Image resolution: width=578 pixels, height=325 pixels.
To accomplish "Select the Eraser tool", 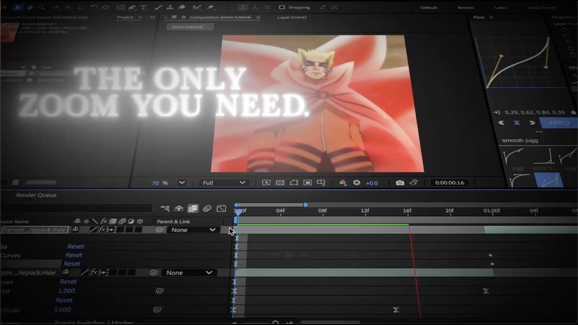I will 182,7.
